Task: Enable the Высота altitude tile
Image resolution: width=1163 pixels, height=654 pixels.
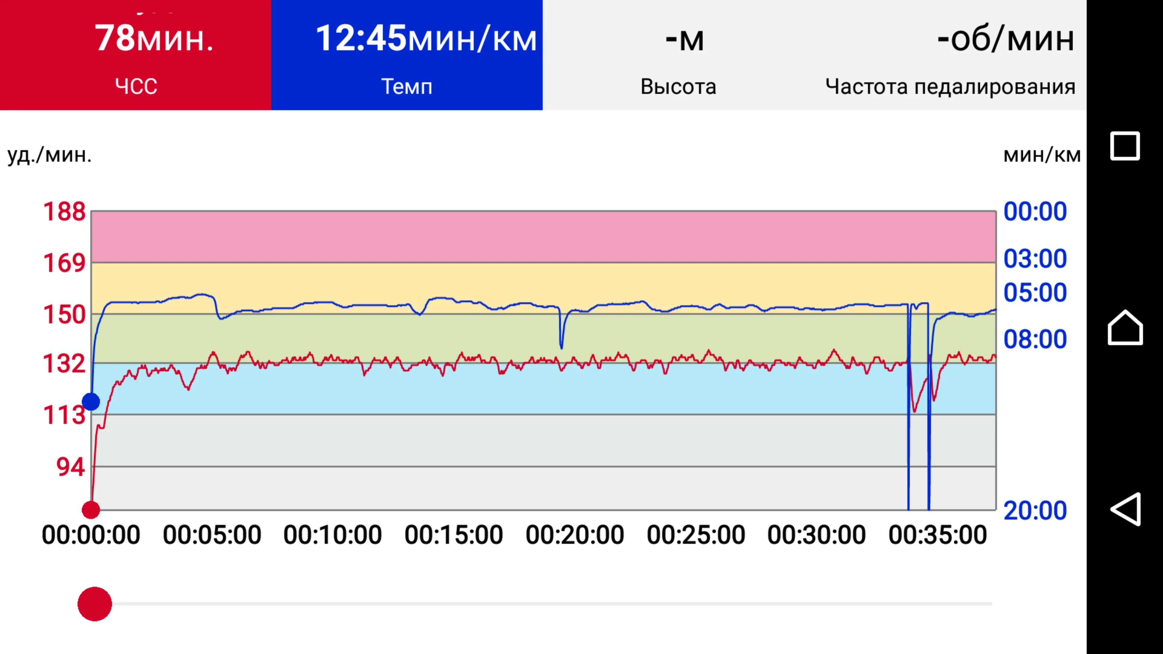Action: [678, 55]
